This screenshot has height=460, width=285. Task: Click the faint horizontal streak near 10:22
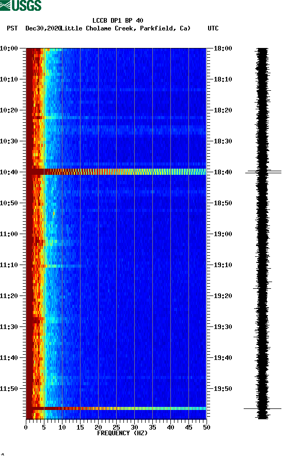(x=116, y=118)
